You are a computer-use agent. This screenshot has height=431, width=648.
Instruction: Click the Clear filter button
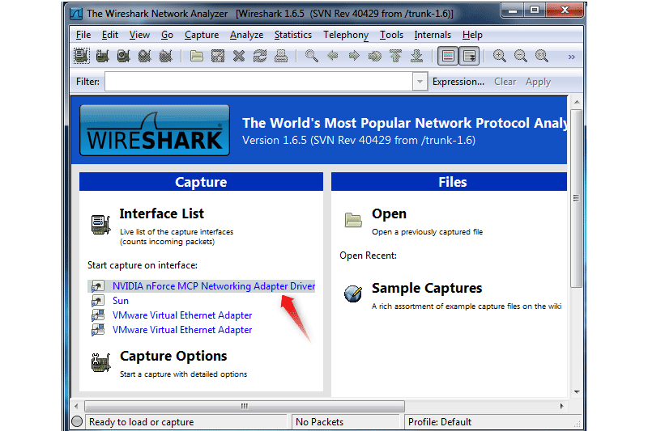coord(505,82)
